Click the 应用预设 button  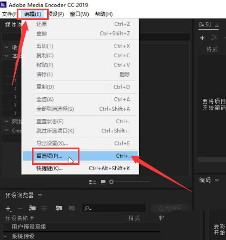170,208
